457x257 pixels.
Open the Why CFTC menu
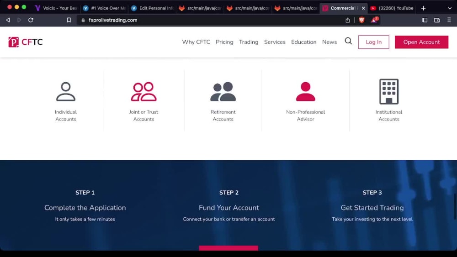(196, 42)
